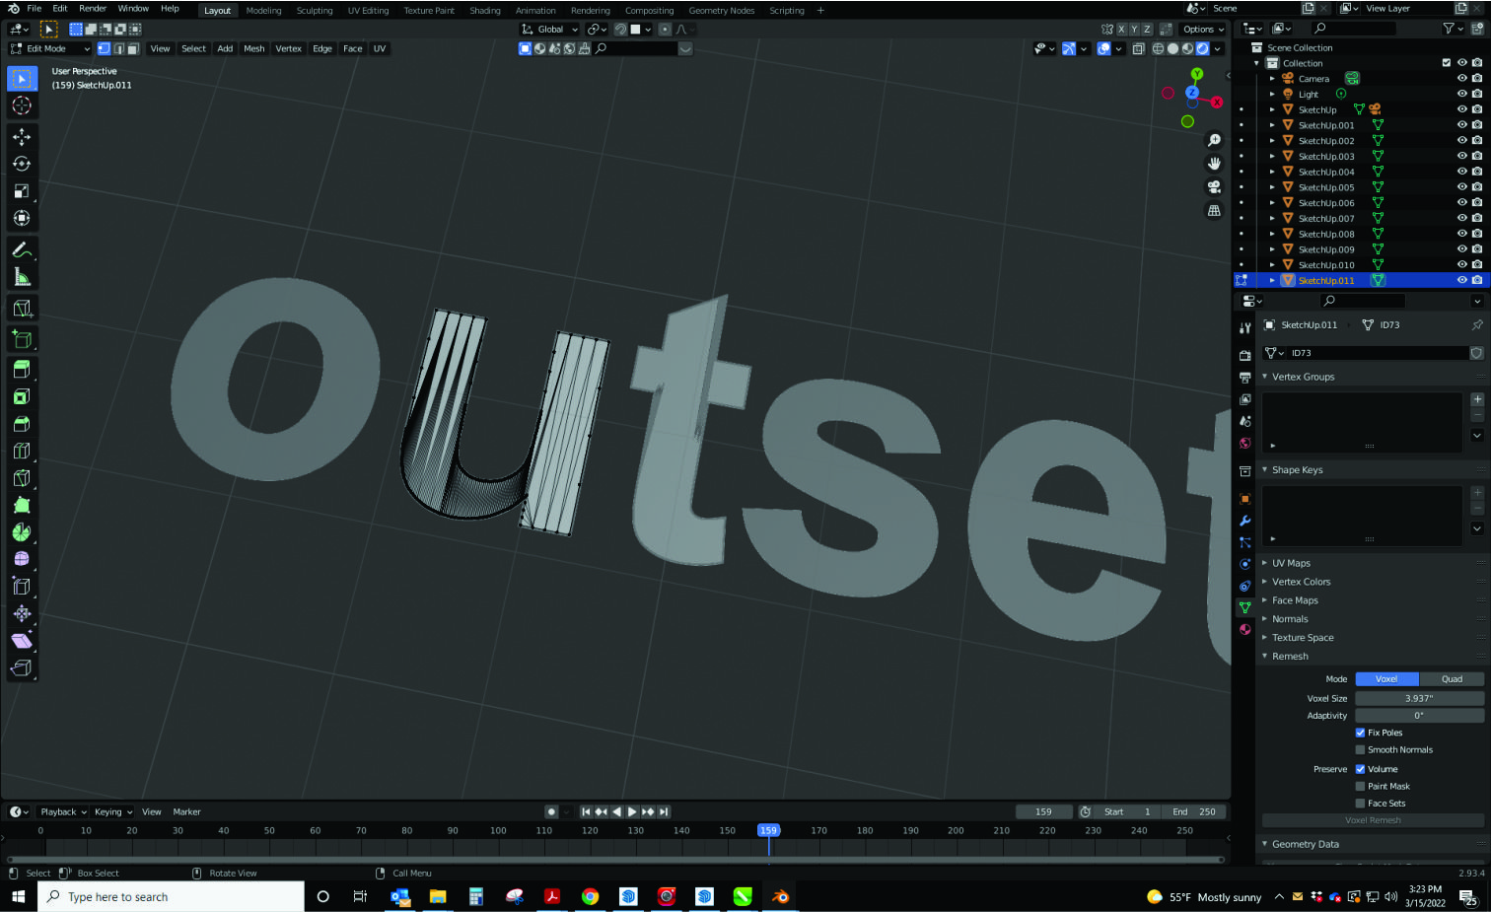
Task: Activate the Scale tool
Action: (22, 191)
